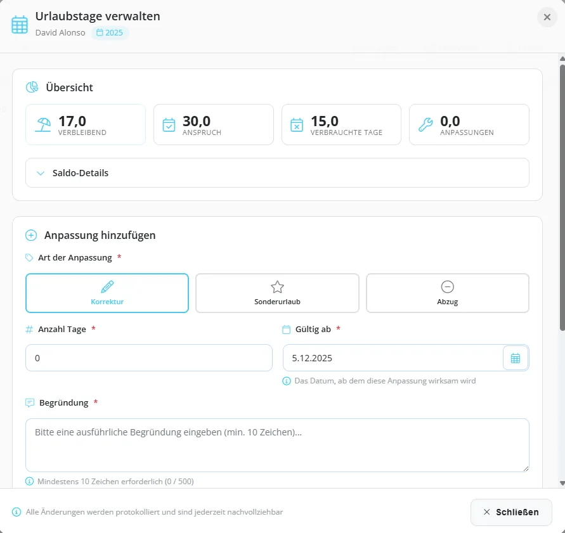
Task: Click the calendar-x icon for Verbrauchte Tage
Action: coord(297,124)
